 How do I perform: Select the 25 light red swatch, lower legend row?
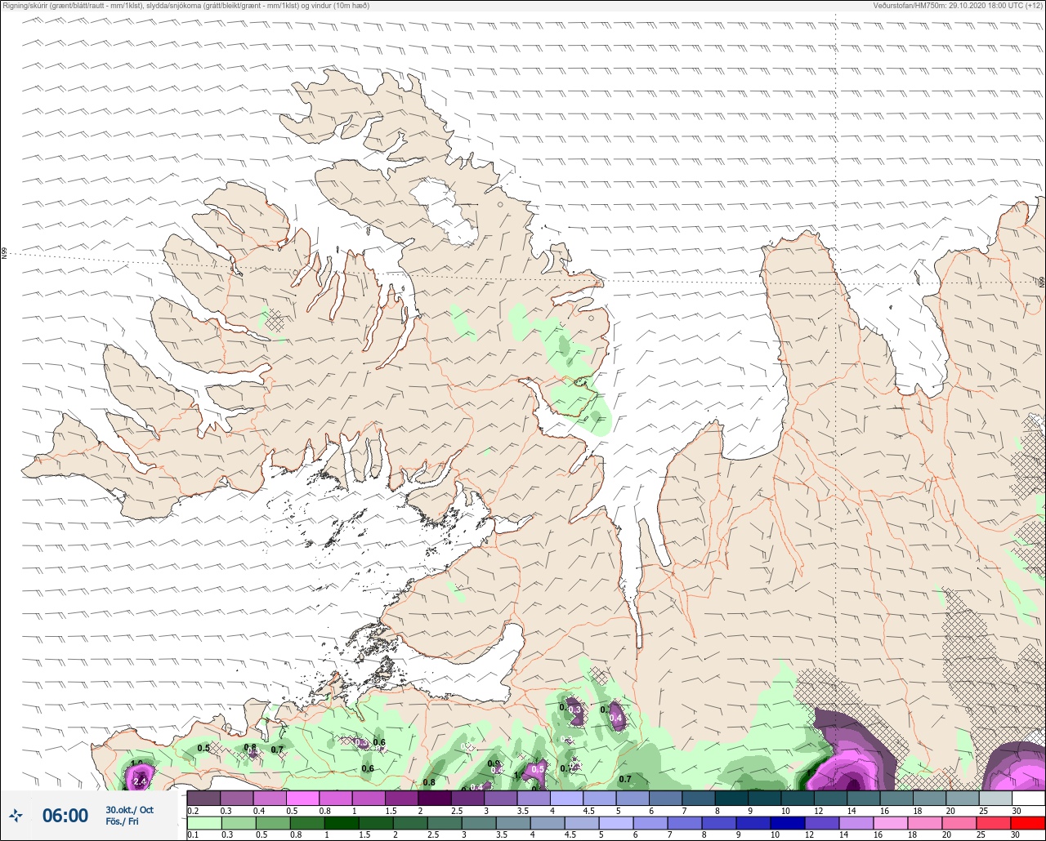[x=994, y=822]
